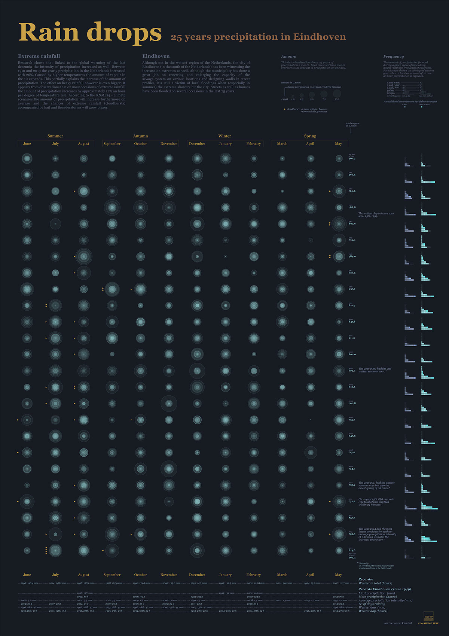This screenshot has width=449, height=636.
Task: Click the 10,0 legend circle under Amount
Action: point(337,94)
